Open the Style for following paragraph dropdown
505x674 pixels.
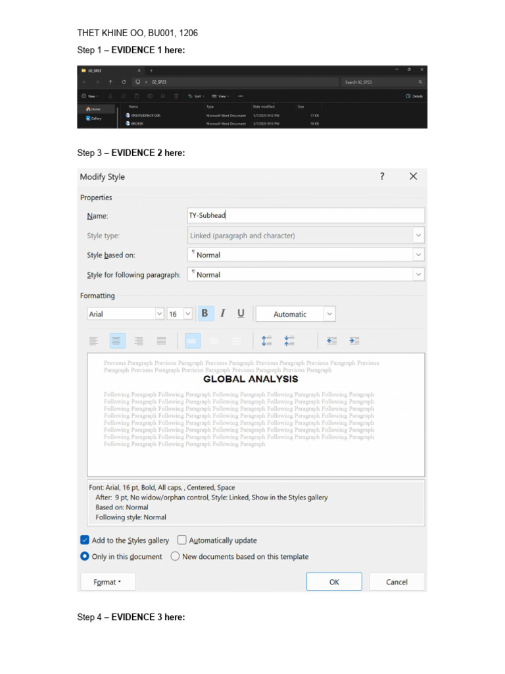pyautogui.click(x=418, y=274)
